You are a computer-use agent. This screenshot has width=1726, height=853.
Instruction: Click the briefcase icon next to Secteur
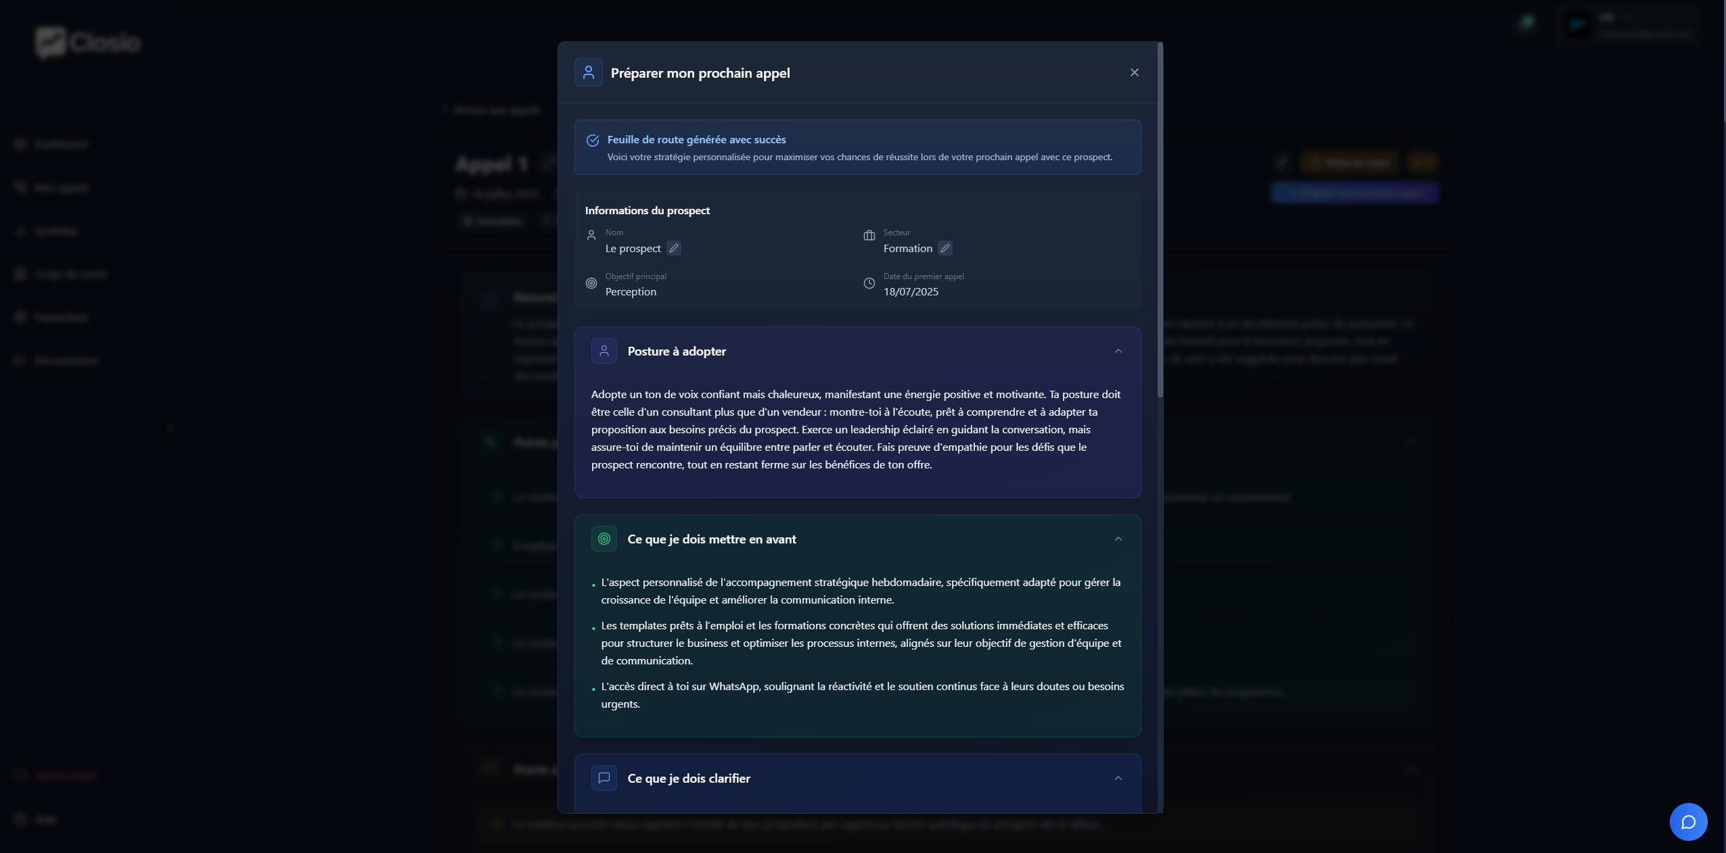tap(869, 235)
